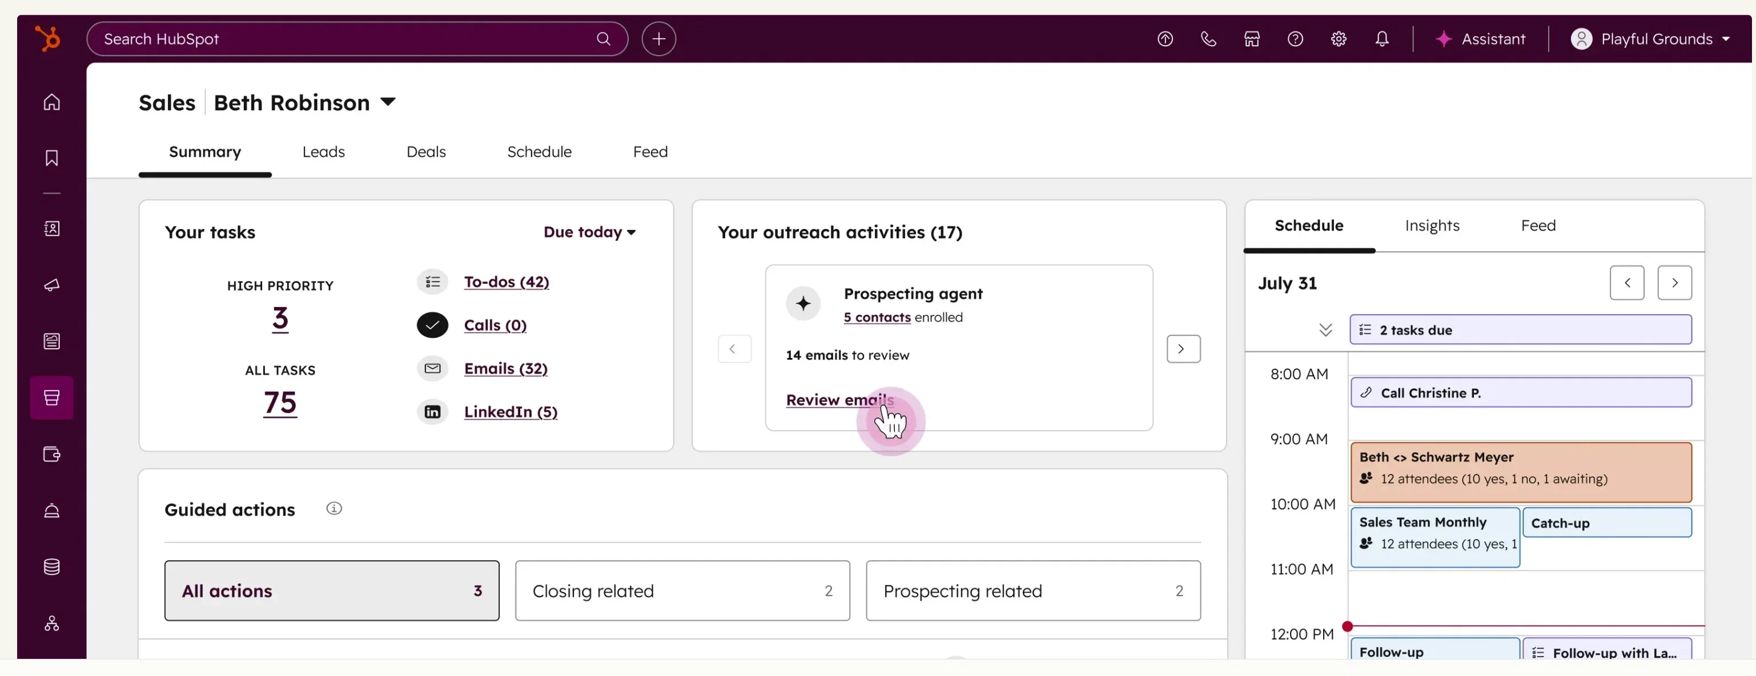Open the Due today filter dropdown
Viewport: 1756px width, 676px height.
coord(590,232)
